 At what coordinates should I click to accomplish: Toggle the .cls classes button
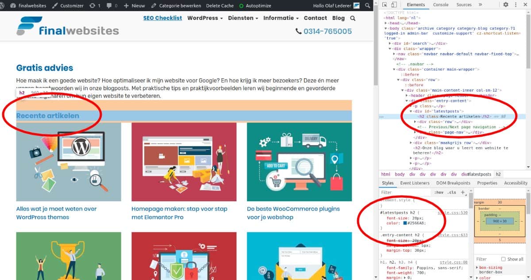coord(452,192)
